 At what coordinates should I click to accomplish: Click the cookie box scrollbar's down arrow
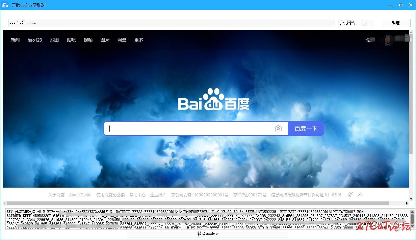click(x=412, y=227)
